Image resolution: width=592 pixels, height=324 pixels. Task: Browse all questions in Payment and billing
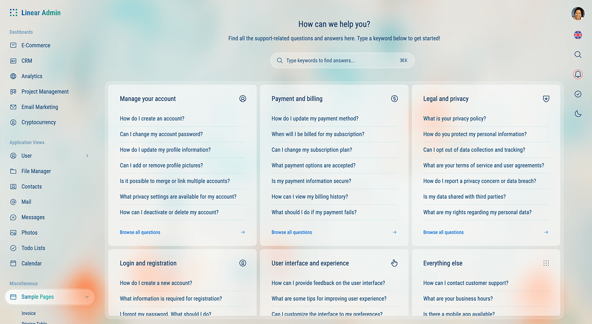[x=292, y=232]
